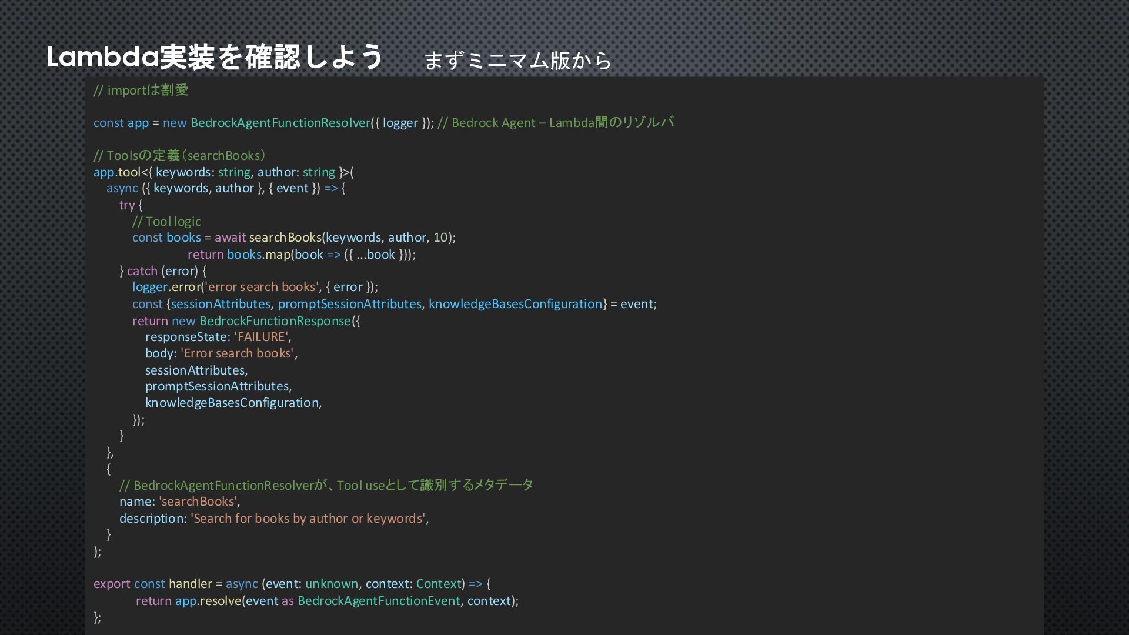Image resolution: width=1129 pixels, height=635 pixels.
Task: Click the standalone "promptSessionAttributes," line
Action: click(x=219, y=386)
